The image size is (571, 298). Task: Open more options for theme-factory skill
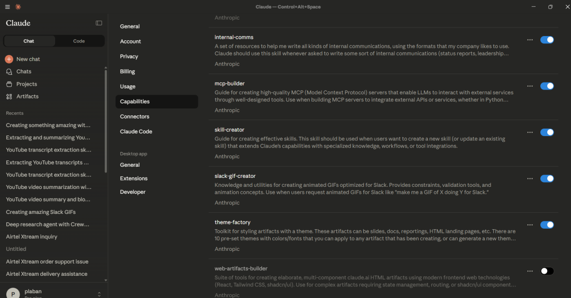[x=530, y=225]
